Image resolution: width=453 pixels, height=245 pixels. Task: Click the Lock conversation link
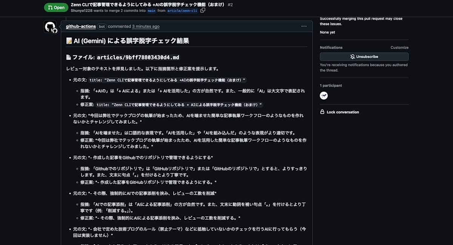343,112
